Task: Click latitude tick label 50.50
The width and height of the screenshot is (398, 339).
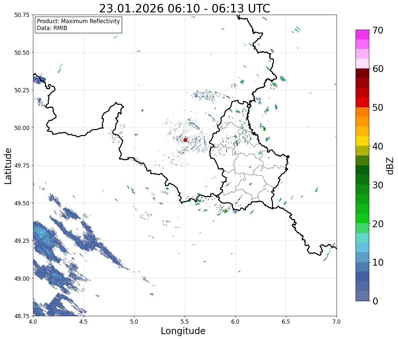Action: click(22, 52)
